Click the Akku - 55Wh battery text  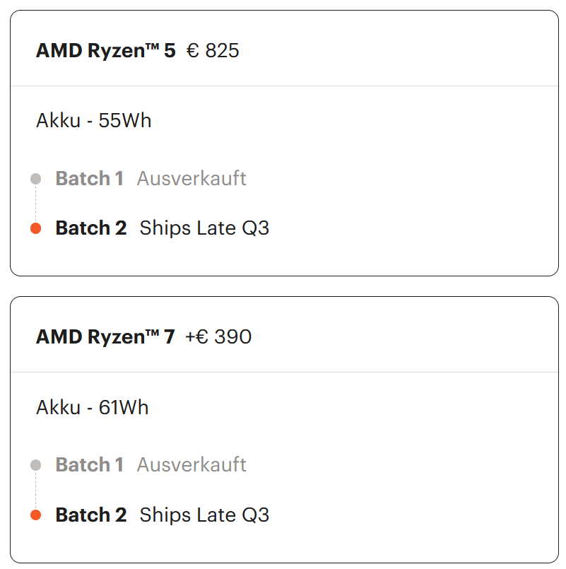93,121
